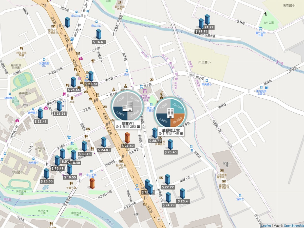This screenshot has height=228, width=304.
Task: Open the Leaflet attribution link
Action: click(x=266, y=225)
